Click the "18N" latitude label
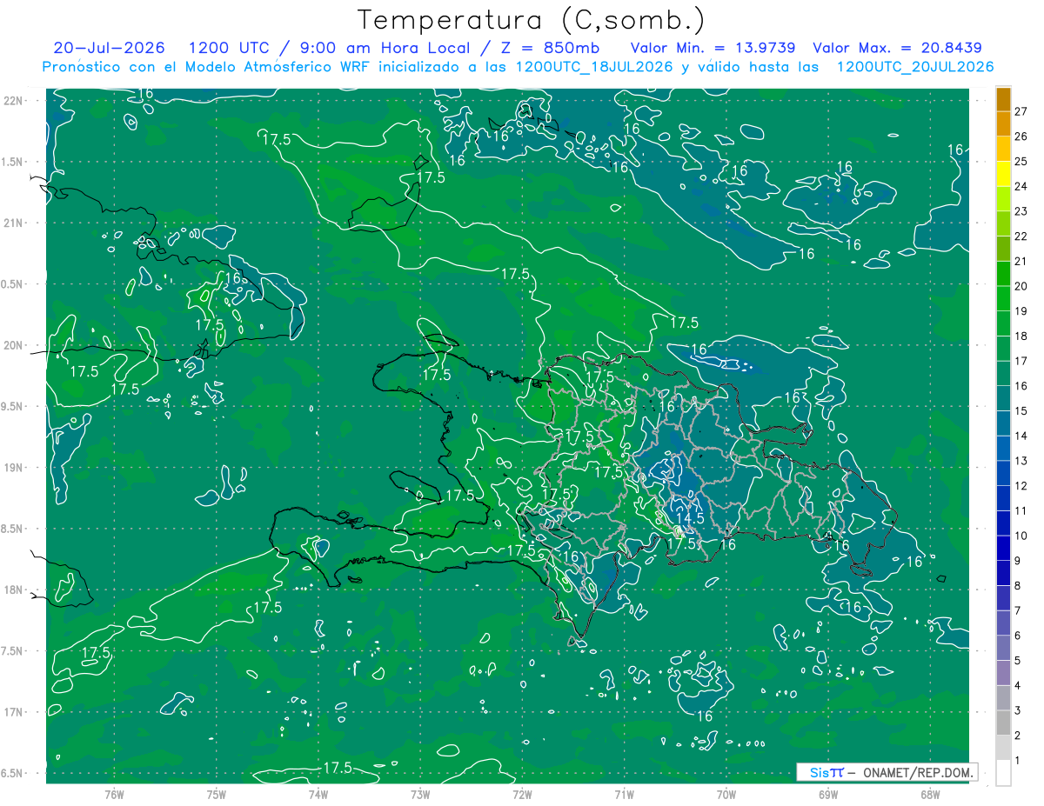 [x=13, y=590]
